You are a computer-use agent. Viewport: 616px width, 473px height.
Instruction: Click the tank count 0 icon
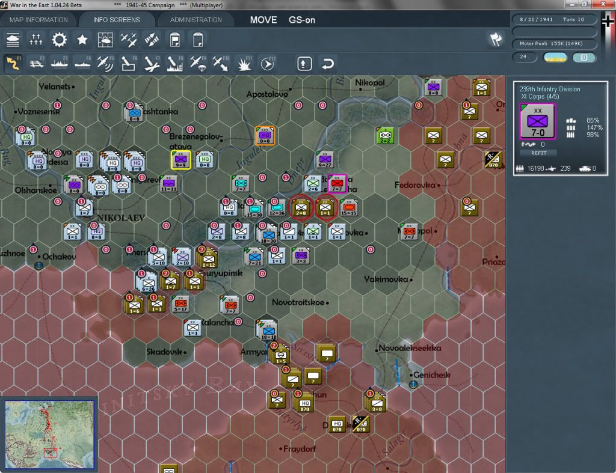coord(585,168)
